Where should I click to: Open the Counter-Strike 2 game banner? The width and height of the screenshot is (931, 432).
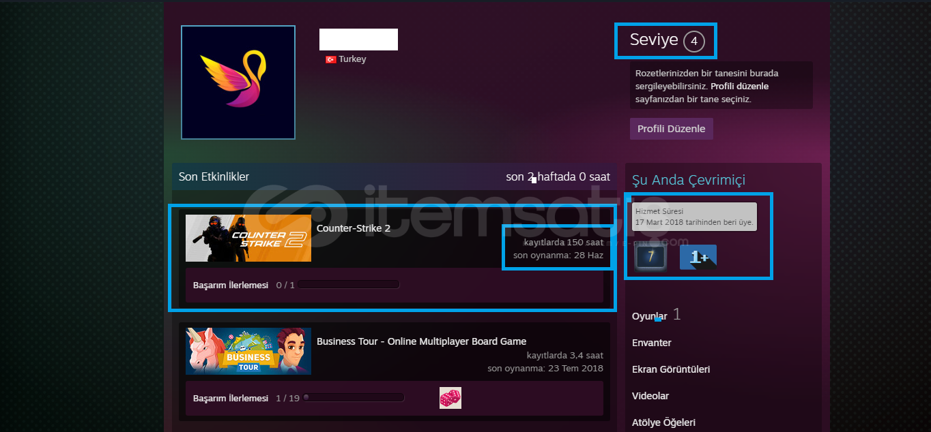[248, 238]
